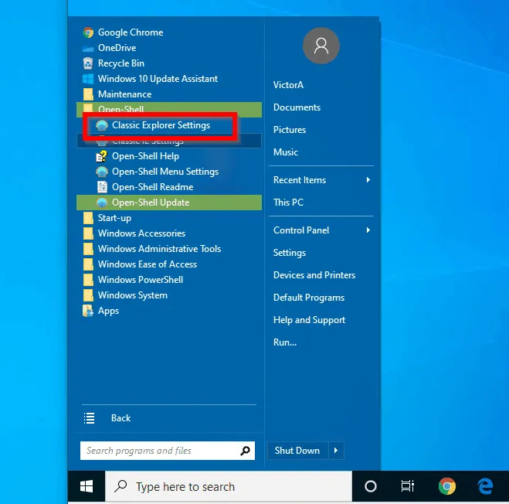Open the Recycle Bin icon in the menu
The height and width of the screenshot is (504, 509).
point(88,63)
